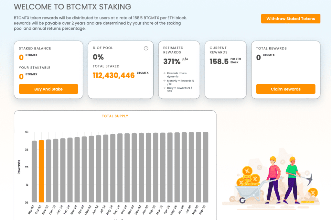
Task: Click the large coin beside the green-shirt miner
Action: point(313,192)
